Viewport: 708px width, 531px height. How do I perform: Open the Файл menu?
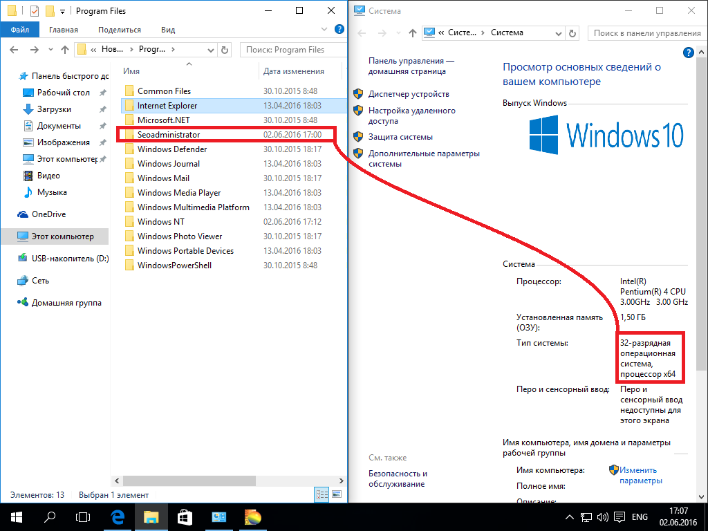[x=20, y=30]
